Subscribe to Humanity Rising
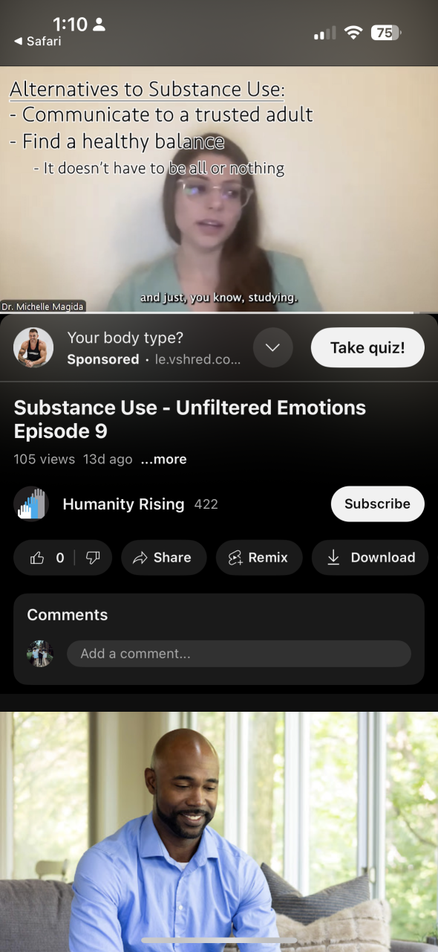This screenshot has width=438, height=952. (x=377, y=504)
